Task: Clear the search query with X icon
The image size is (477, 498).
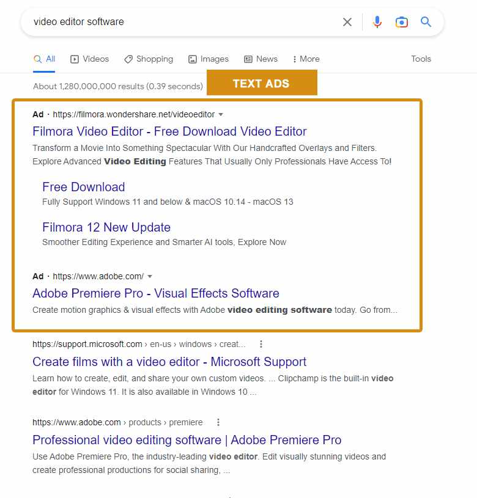Action: (347, 22)
